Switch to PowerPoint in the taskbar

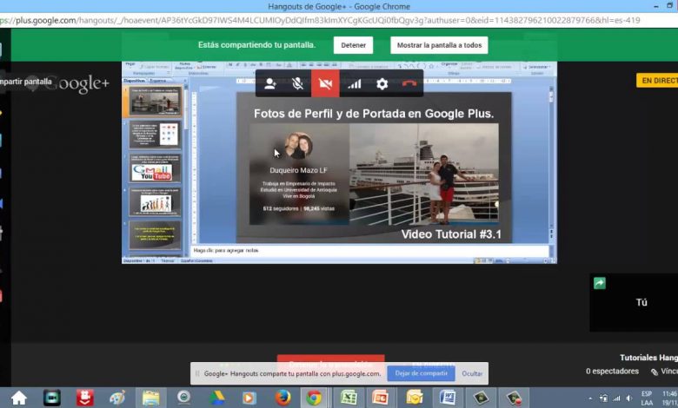(381, 398)
